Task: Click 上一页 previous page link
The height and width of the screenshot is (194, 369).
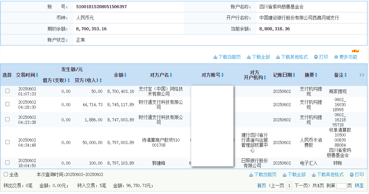Action: (276, 186)
